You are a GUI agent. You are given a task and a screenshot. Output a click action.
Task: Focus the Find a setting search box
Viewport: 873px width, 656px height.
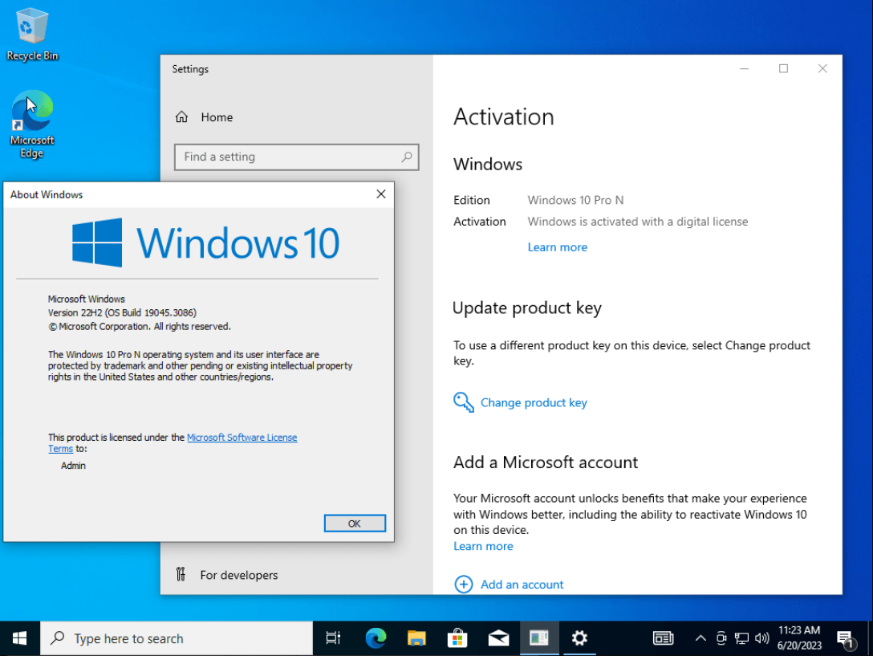[x=296, y=157]
